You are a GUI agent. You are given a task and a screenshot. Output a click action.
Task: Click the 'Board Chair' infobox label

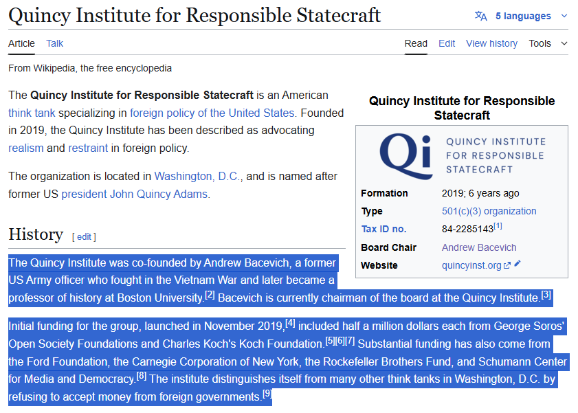click(x=388, y=247)
